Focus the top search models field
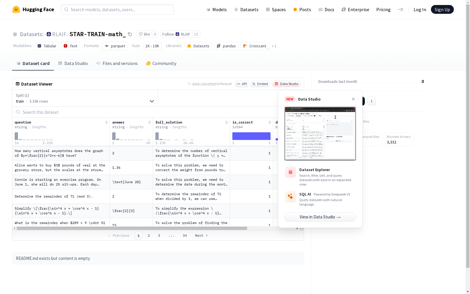Image resolution: width=470 pixels, height=294 pixels. click(117, 9)
